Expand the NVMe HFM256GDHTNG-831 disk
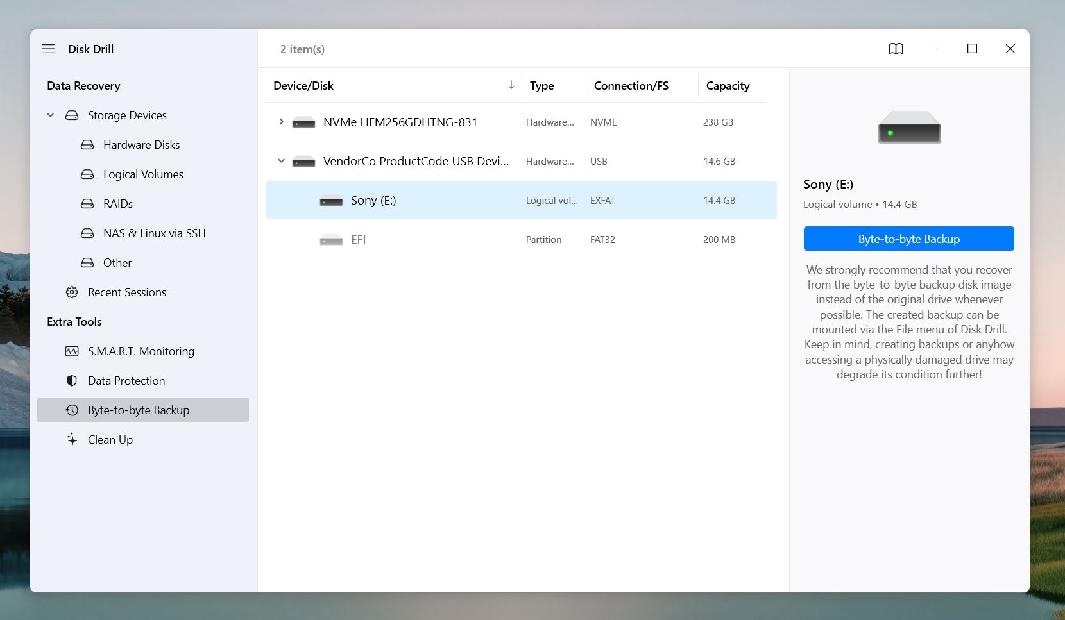This screenshot has width=1065, height=620. pos(281,122)
